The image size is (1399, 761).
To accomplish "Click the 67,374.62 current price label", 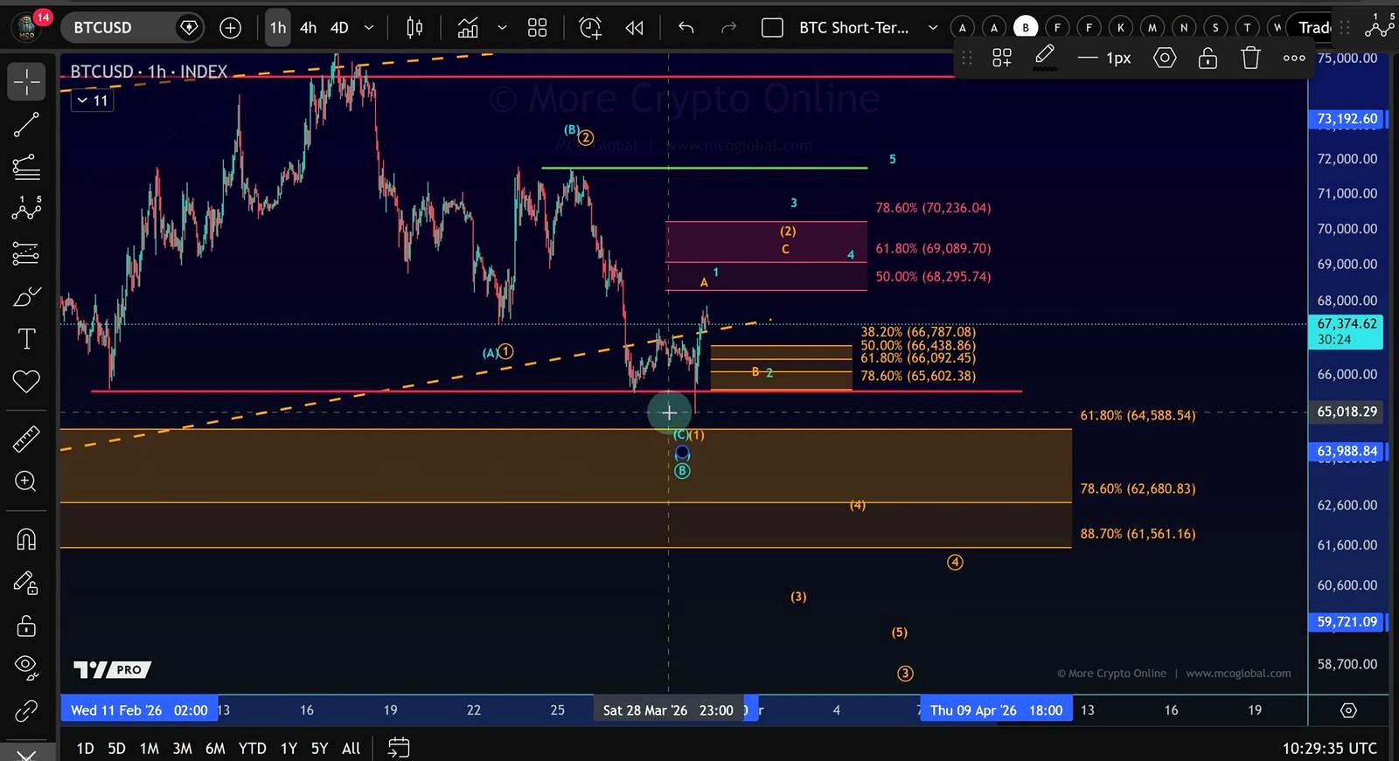I will tap(1347, 331).
